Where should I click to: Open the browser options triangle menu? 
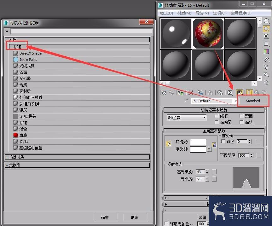point(7,31)
